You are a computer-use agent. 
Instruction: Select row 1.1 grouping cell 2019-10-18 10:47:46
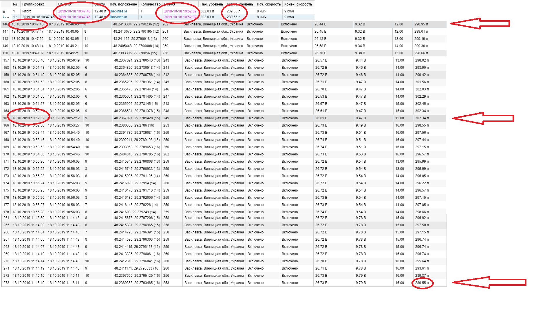click(38, 17)
